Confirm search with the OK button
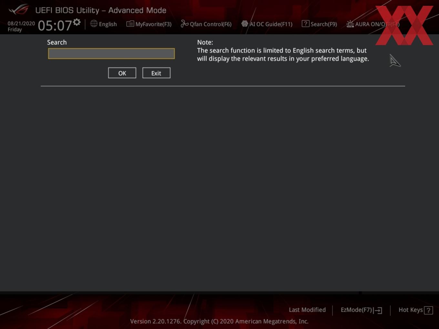439x329 pixels. tap(122, 73)
